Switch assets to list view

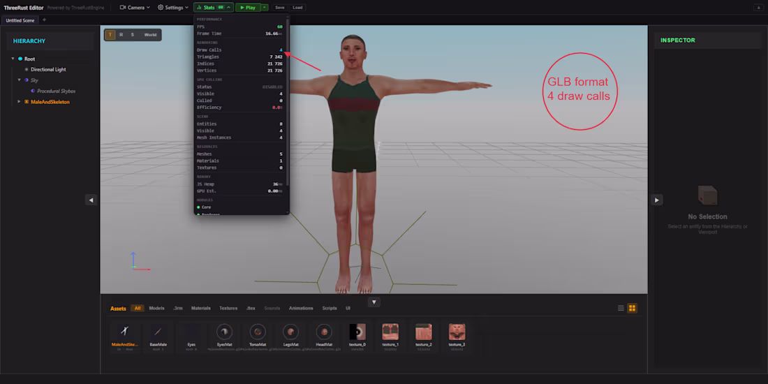point(621,308)
